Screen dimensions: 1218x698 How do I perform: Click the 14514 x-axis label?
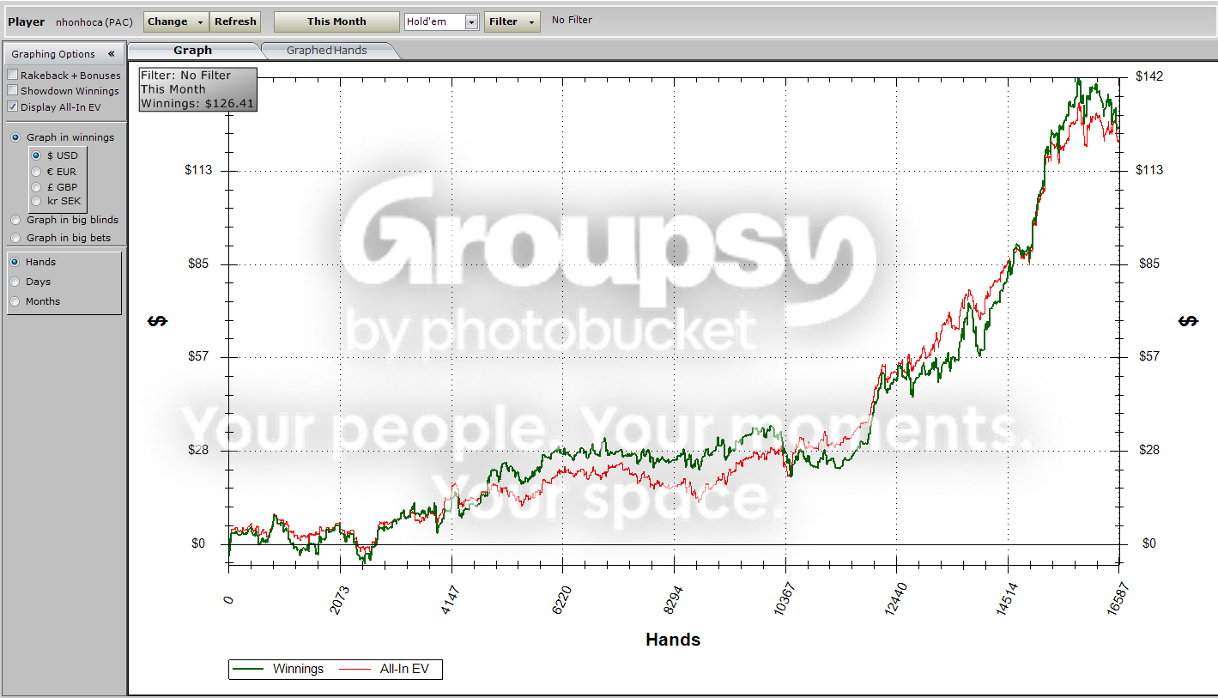tap(1008, 598)
